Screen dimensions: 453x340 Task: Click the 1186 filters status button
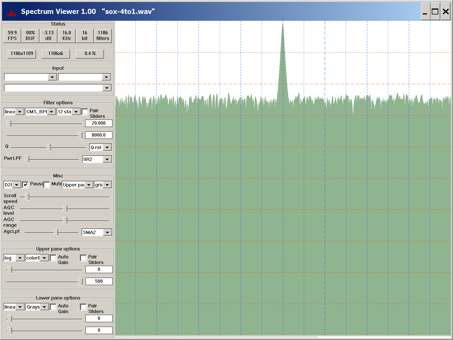pos(102,36)
